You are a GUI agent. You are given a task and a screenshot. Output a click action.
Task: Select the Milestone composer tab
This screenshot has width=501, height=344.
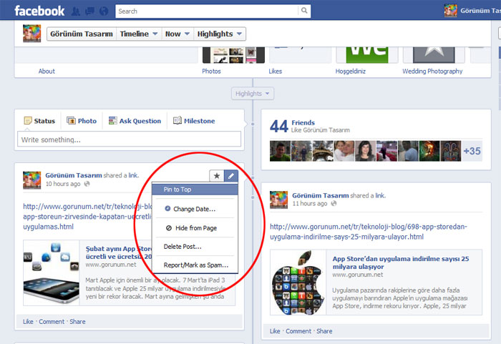click(x=194, y=121)
